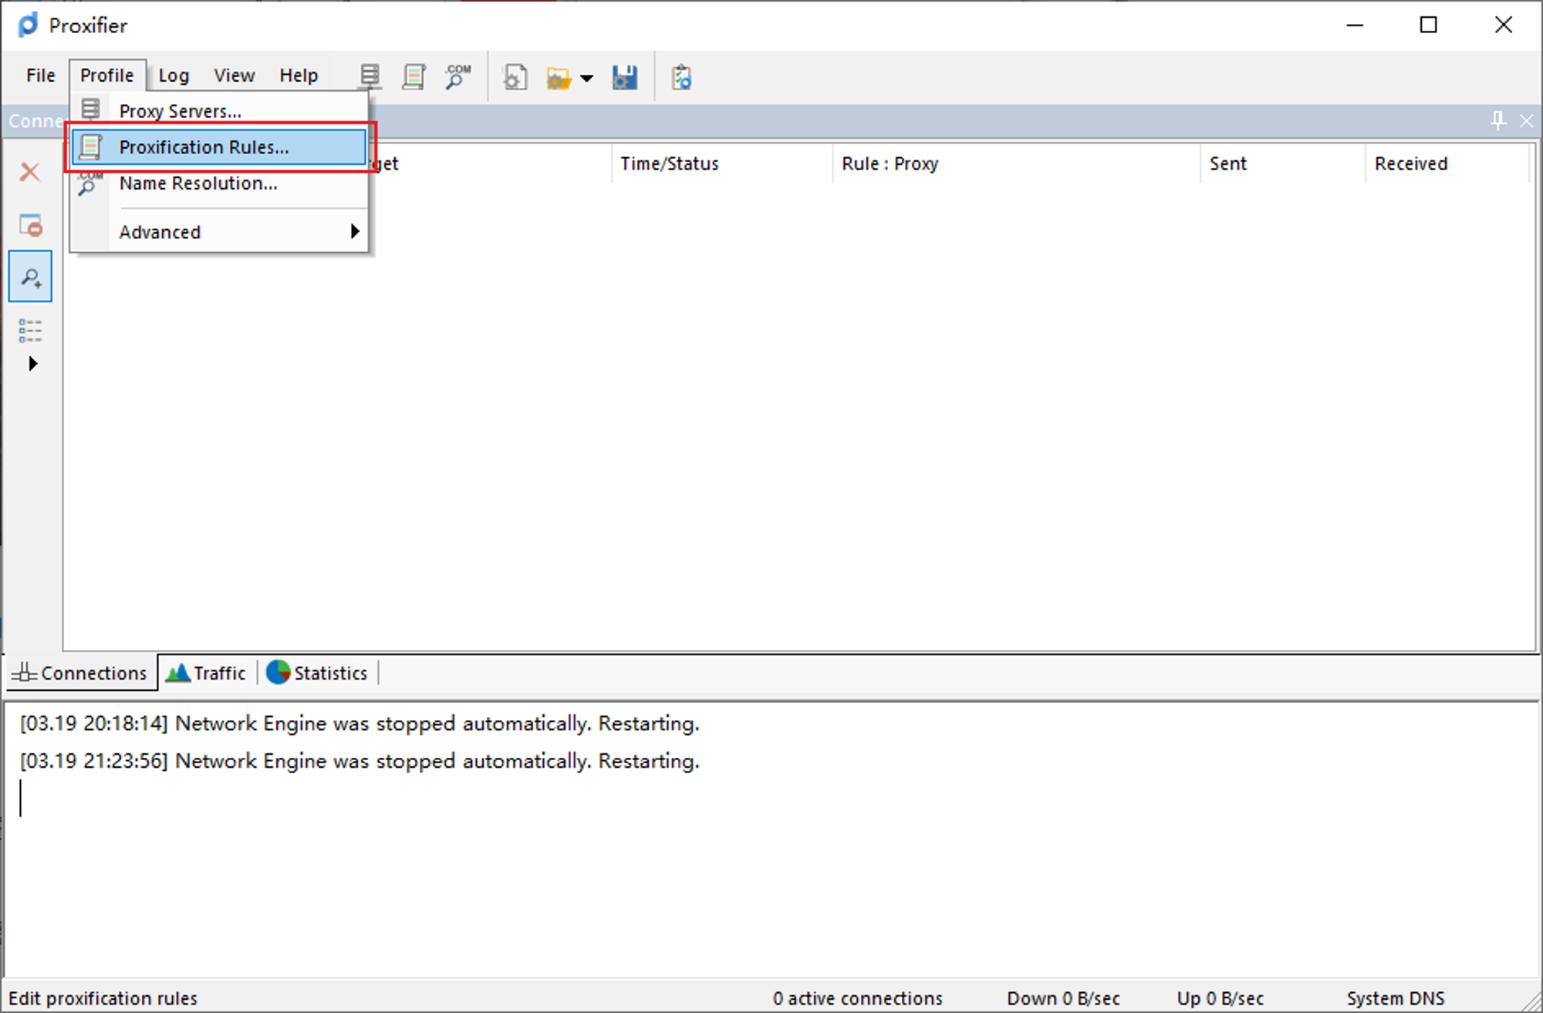Expand the open profile dropdown arrow

[x=586, y=78]
